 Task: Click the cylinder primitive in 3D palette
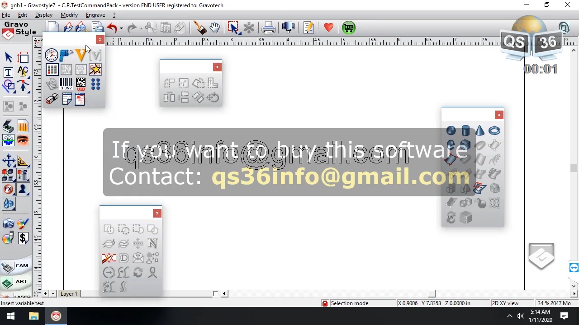(465, 130)
